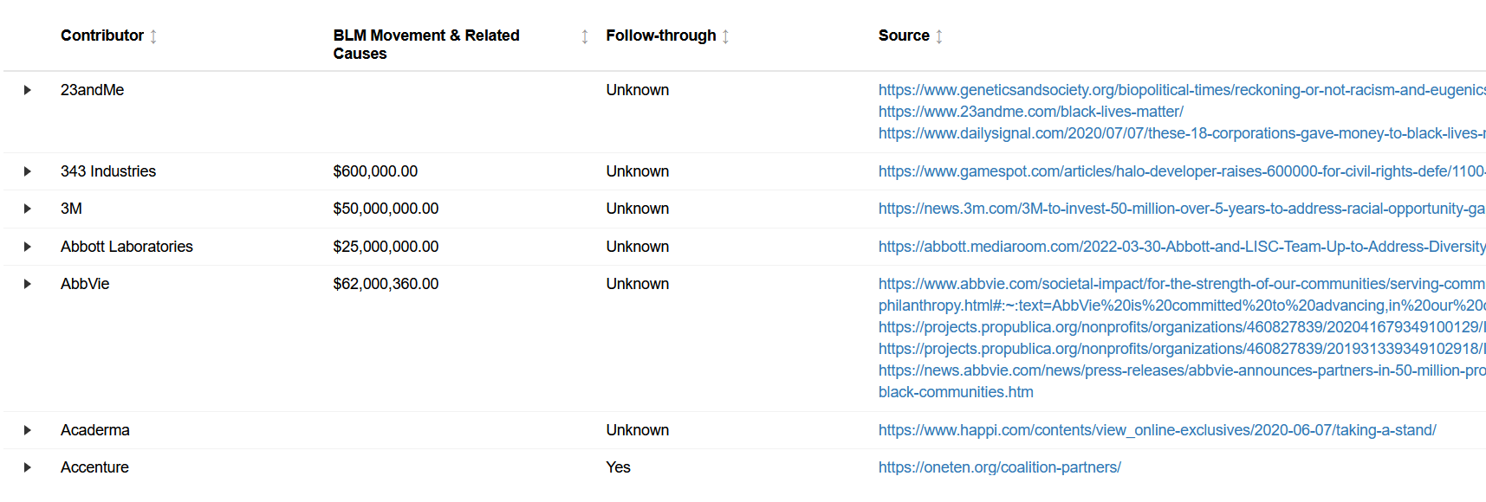Screen dimensions: 1486x502
Task: Expand the AbbVie row
Action: tap(28, 284)
